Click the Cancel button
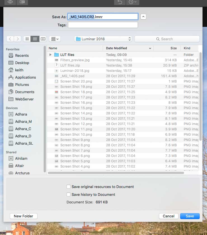This screenshot has width=207, height=235. point(169,216)
